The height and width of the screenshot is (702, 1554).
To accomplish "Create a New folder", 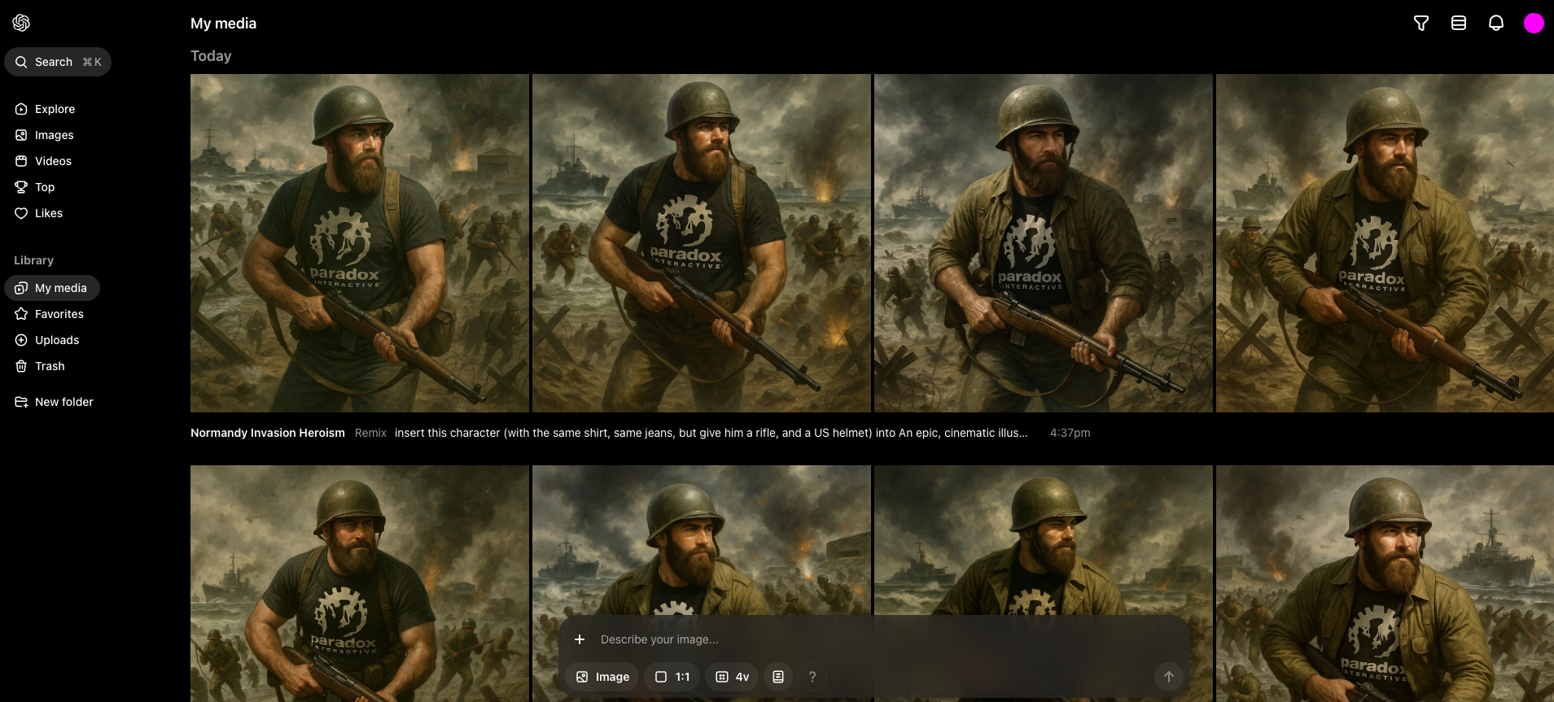I will 54,402.
